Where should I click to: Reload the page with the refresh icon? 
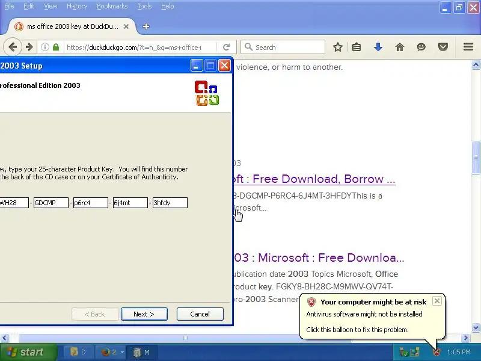pyautogui.click(x=227, y=48)
